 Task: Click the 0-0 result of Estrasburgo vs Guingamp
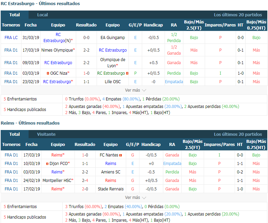[x=86, y=38]
